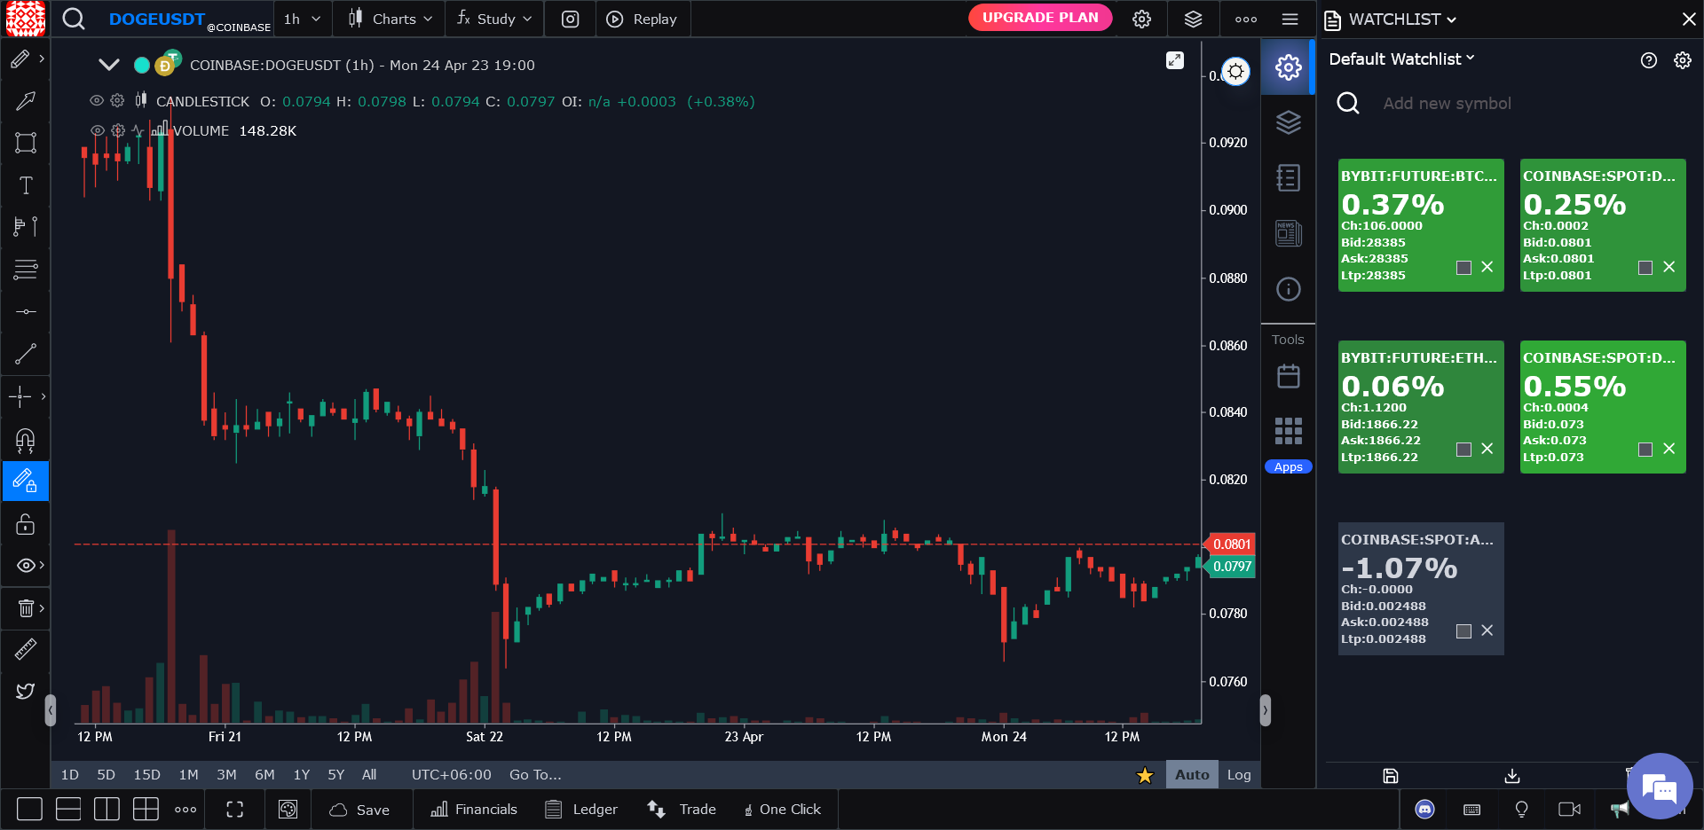The width and height of the screenshot is (1704, 830).
Task: Select the arrow drawing tool
Action: (26, 100)
